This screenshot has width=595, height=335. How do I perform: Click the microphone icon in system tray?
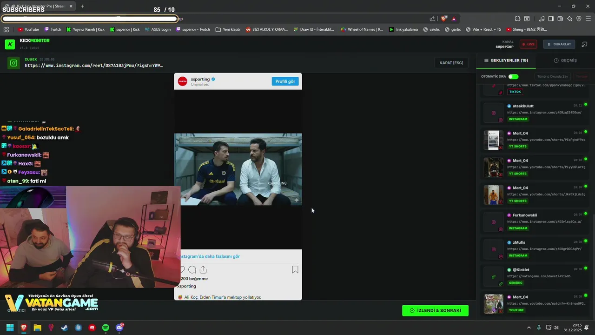point(539,328)
